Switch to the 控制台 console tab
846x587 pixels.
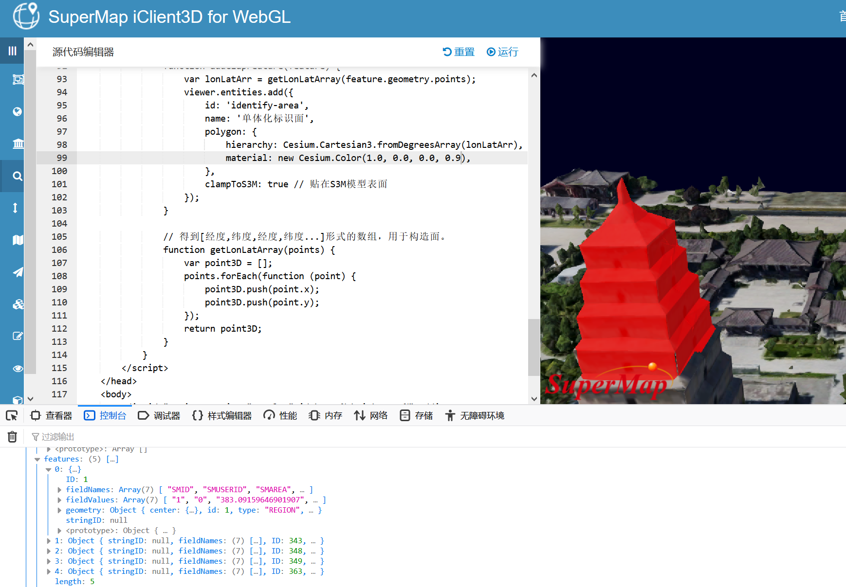105,416
